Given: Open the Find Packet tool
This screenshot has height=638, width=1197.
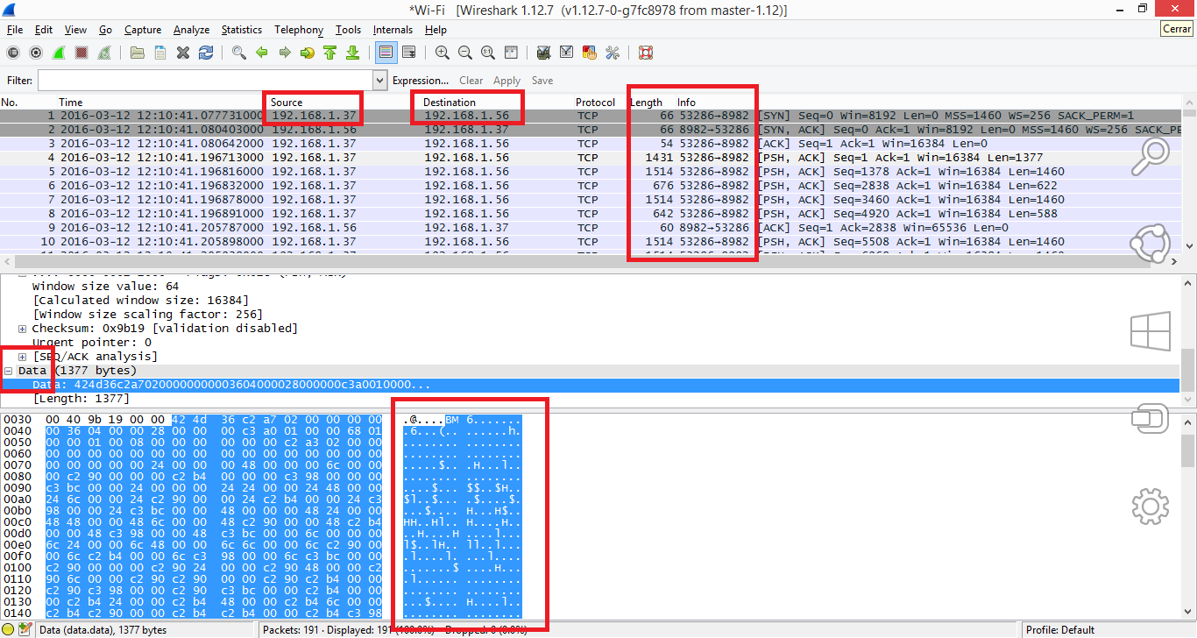Looking at the screenshot, I should click(238, 53).
